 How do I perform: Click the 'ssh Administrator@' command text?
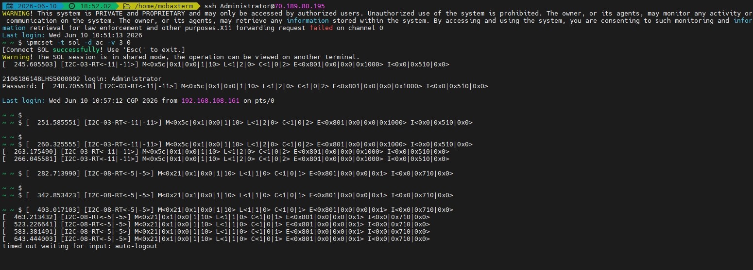(x=239, y=6)
